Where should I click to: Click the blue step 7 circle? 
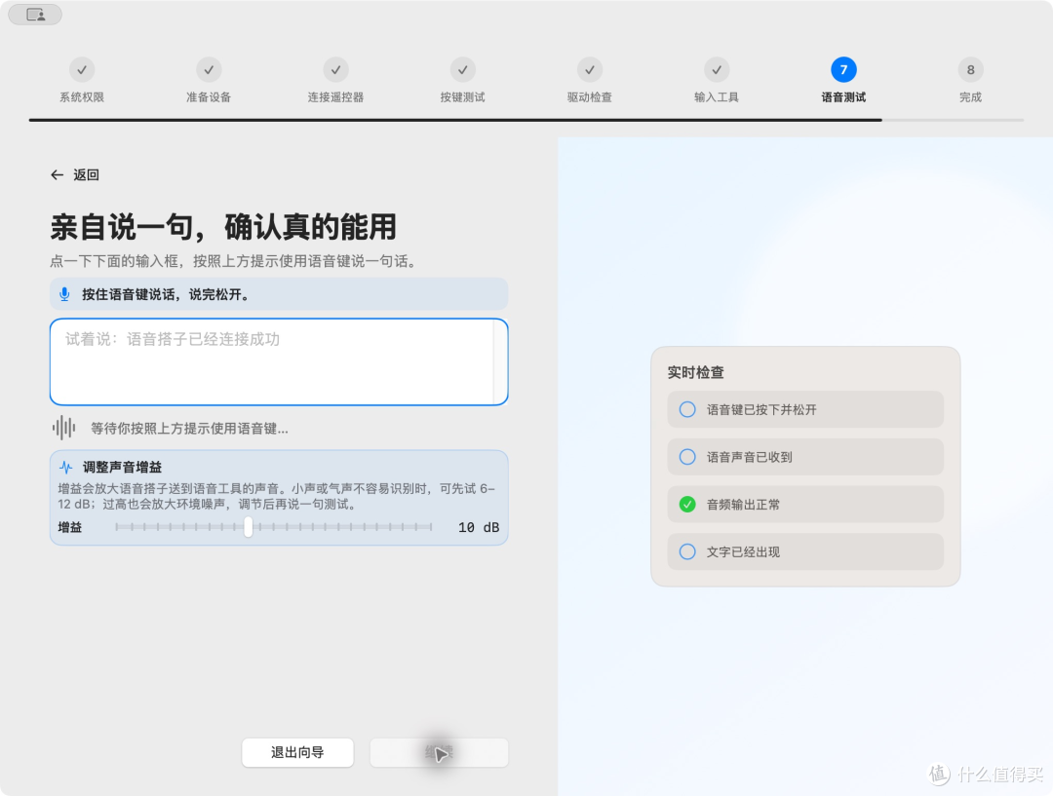pyautogui.click(x=843, y=70)
